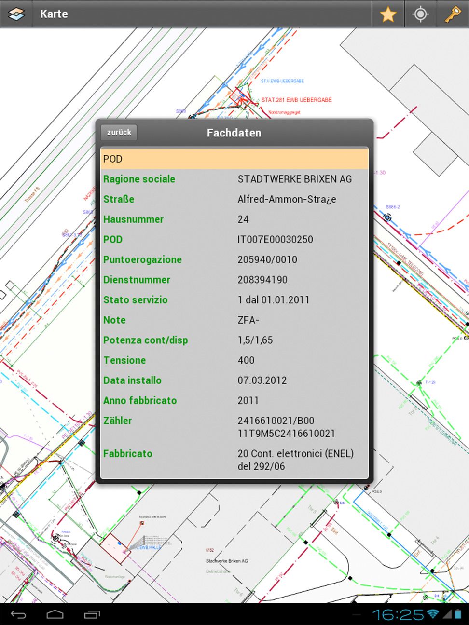This screenshot has width=469, height=625.
Task: Tap the battery status icon
Action: tap(457, 614)
